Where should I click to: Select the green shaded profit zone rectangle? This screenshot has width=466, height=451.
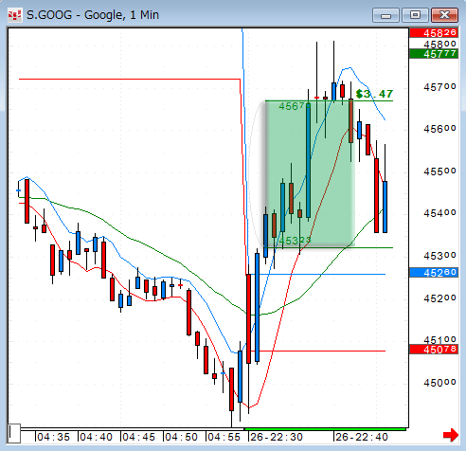(x=310, y=173)
